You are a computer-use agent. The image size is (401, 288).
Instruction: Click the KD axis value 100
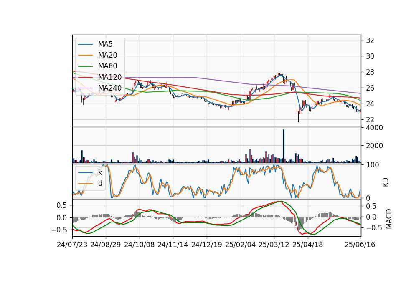(372, 165)
